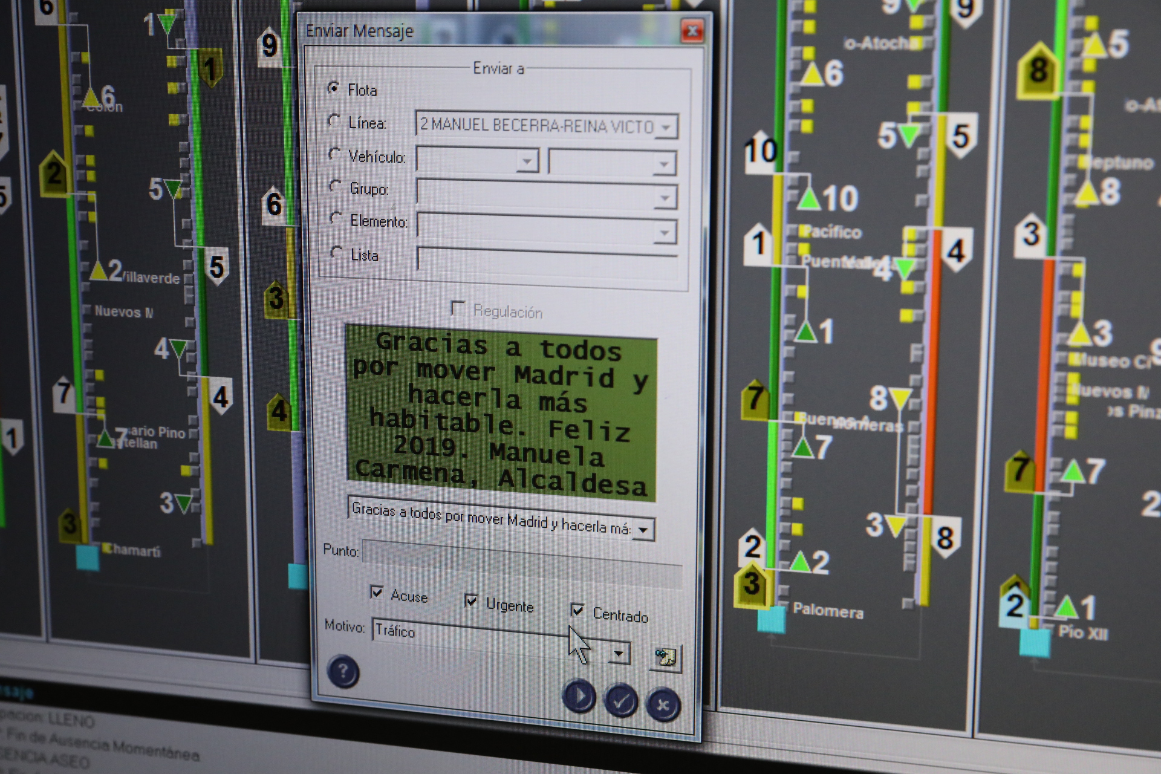This screenshot has height=774, width=1161.
Task: Select the Flota radio button
Action: pyautogui.click(x=333, y=88)
